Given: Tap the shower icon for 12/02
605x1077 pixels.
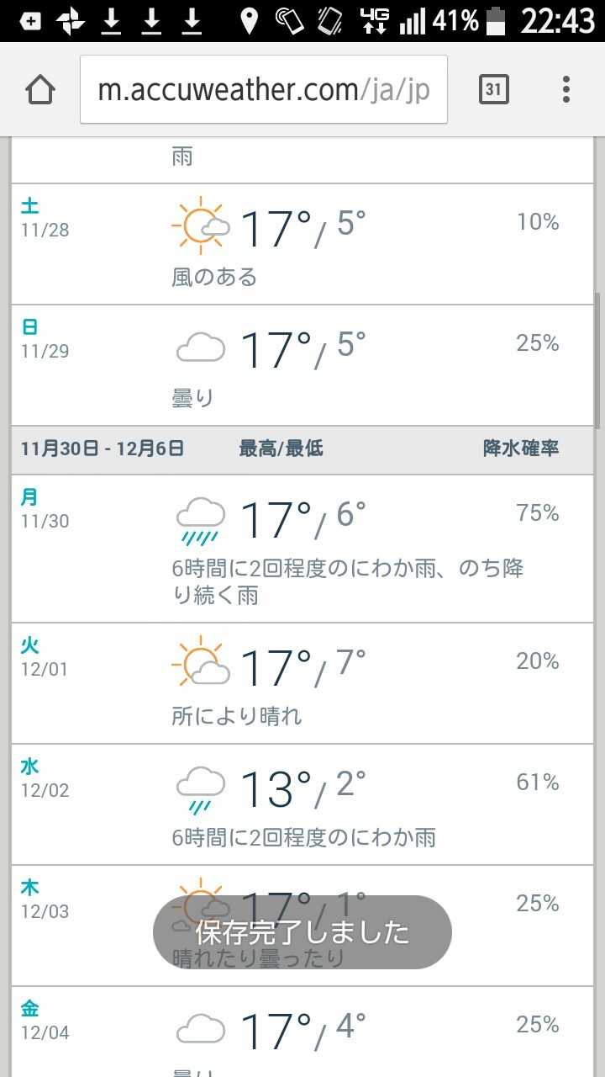Looking at the screenshot, I should tap(201, 788).
